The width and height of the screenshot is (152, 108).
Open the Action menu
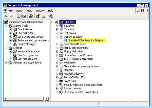coord(20,11)
